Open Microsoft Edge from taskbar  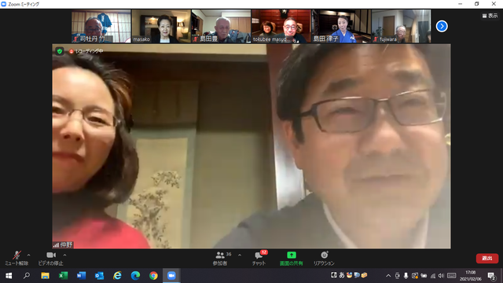click(135, 276)
